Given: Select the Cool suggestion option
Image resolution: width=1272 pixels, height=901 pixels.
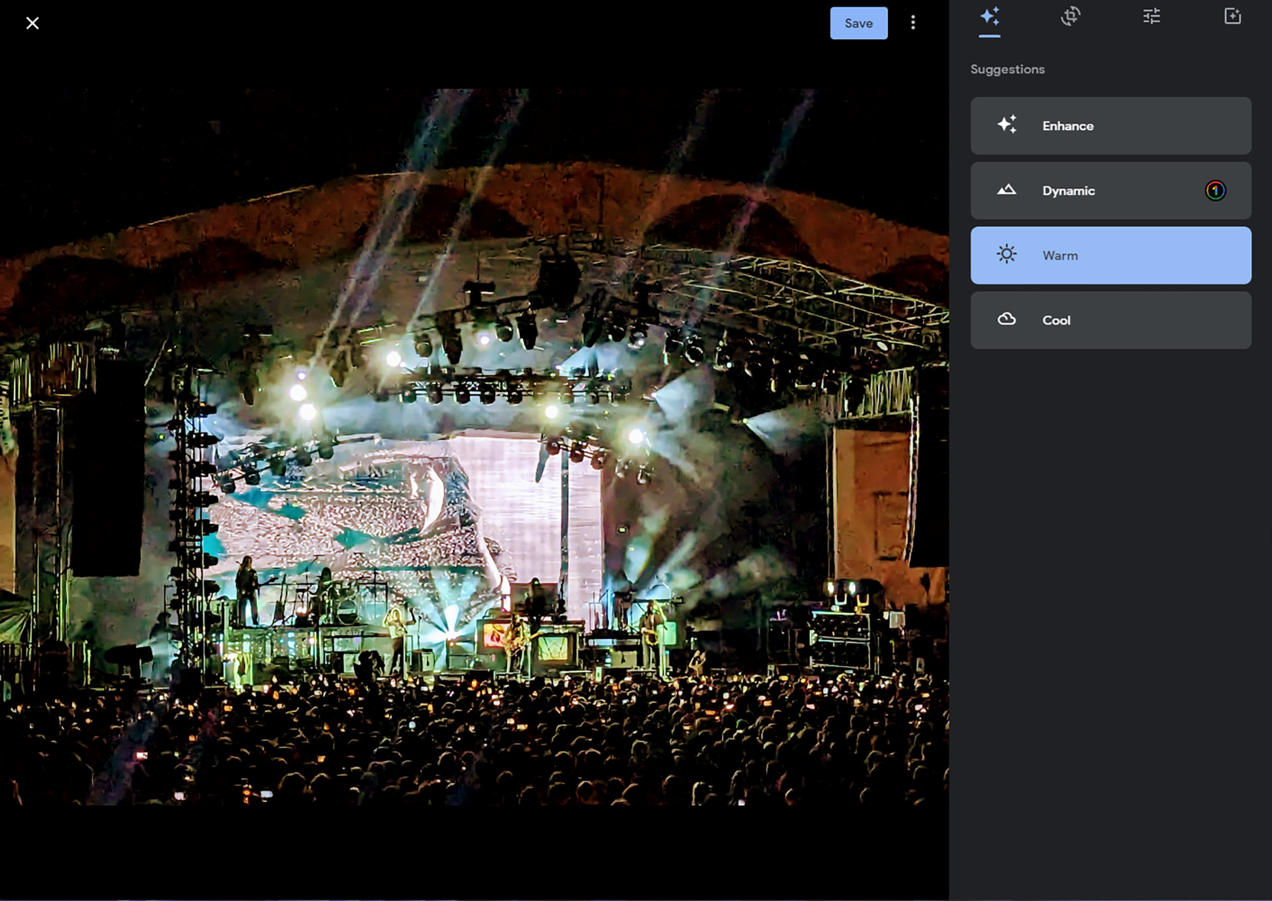Looking at the screenshot, I should (1111, 320).
